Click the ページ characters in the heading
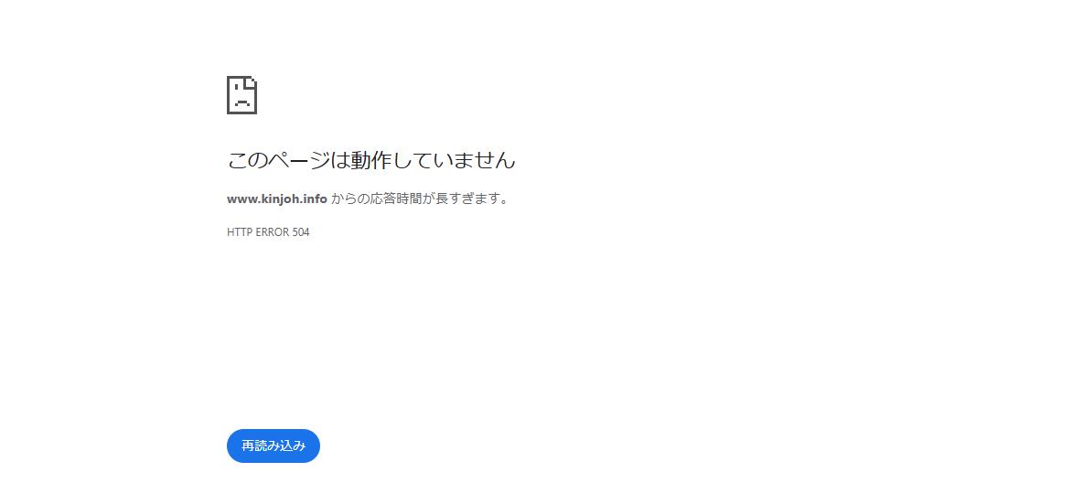This screenshot has width=1083, height=483. click(x=300, y=160)
